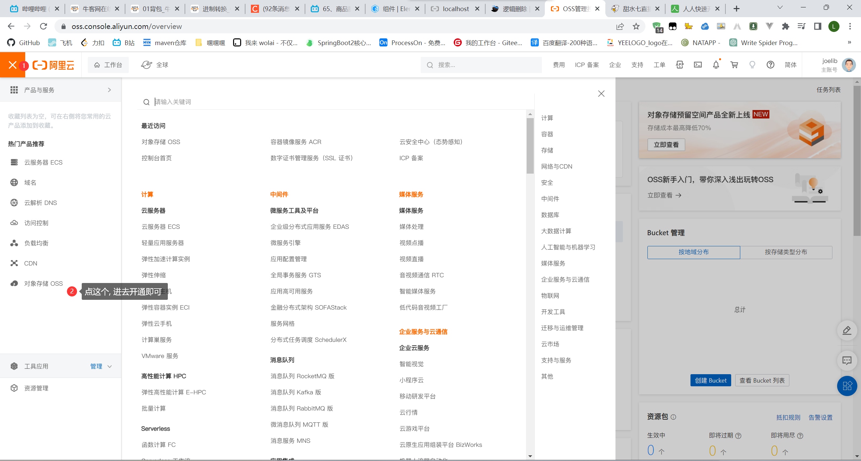
Task: Open the 企业 menu
Action: 615,65
